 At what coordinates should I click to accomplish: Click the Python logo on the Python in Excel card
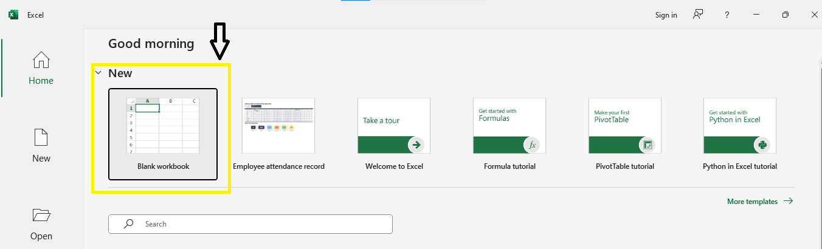(762, 145)
